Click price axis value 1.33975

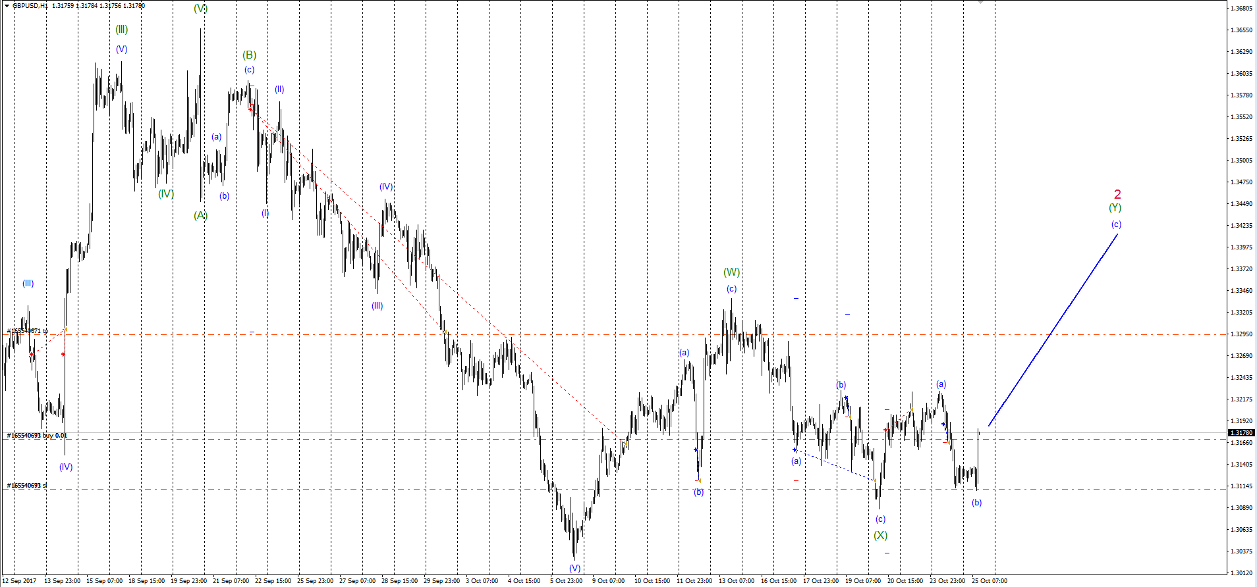pyautogui.click(x=1241, y=247)
